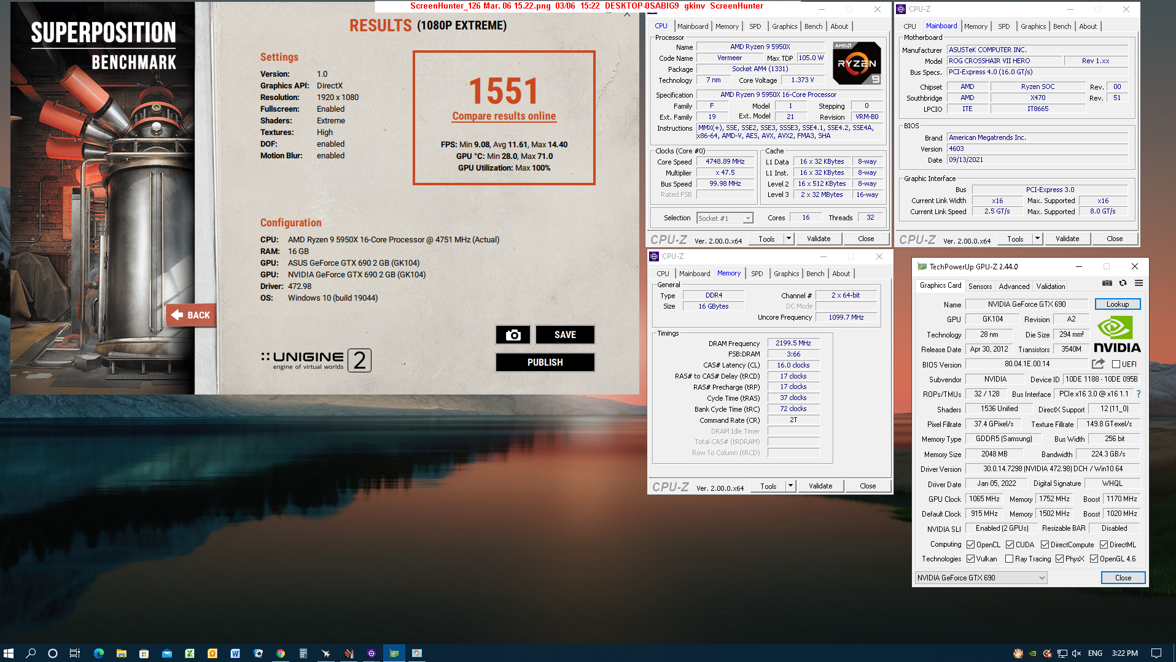Open the Socket #1 selection dropdown

point(725,218)
